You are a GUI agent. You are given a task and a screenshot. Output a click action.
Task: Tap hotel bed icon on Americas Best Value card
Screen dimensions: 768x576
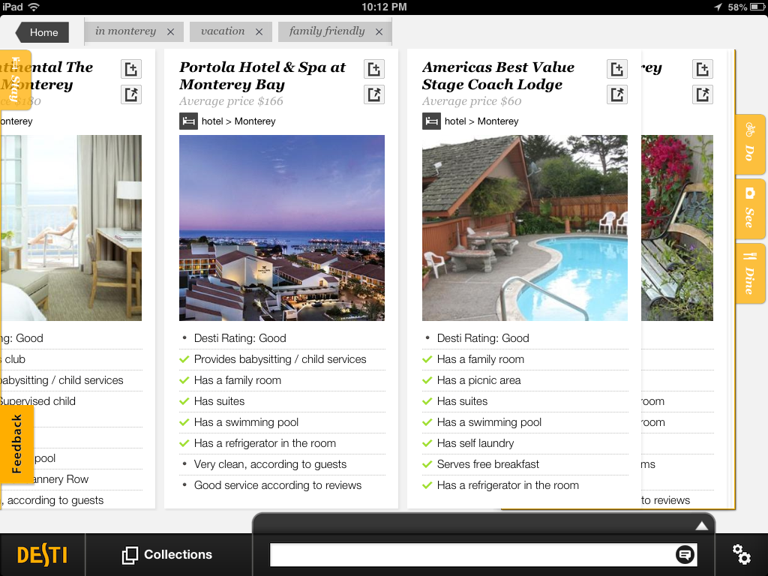point(431,121)
